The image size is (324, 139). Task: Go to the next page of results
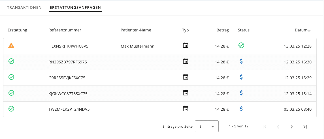point(292,127)
